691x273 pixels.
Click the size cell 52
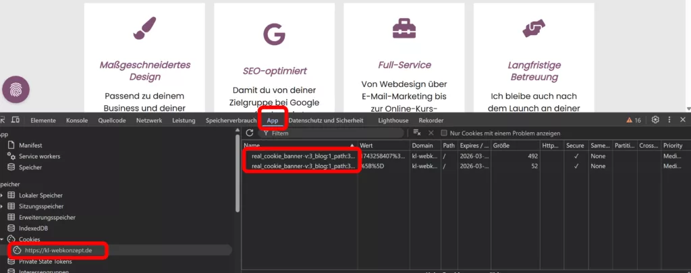516,166
